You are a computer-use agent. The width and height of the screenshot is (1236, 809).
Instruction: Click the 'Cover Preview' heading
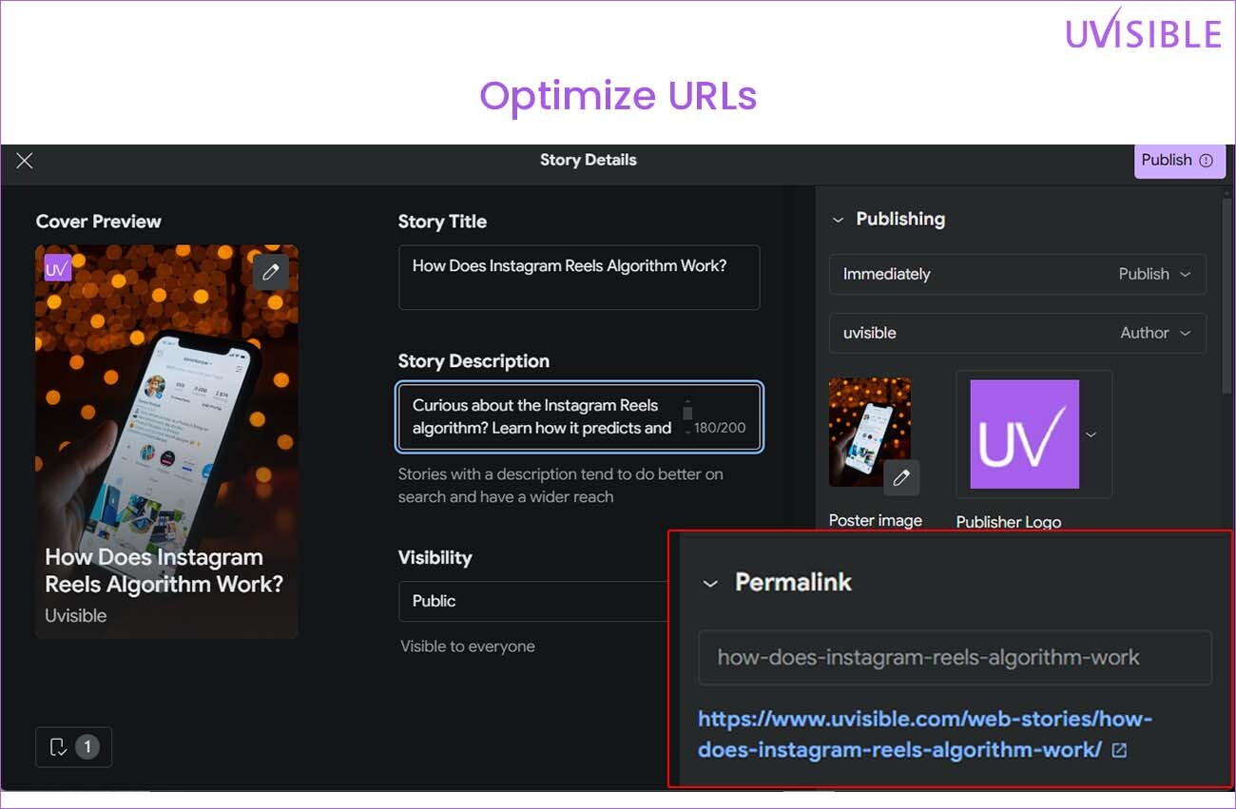coord(99,222)
